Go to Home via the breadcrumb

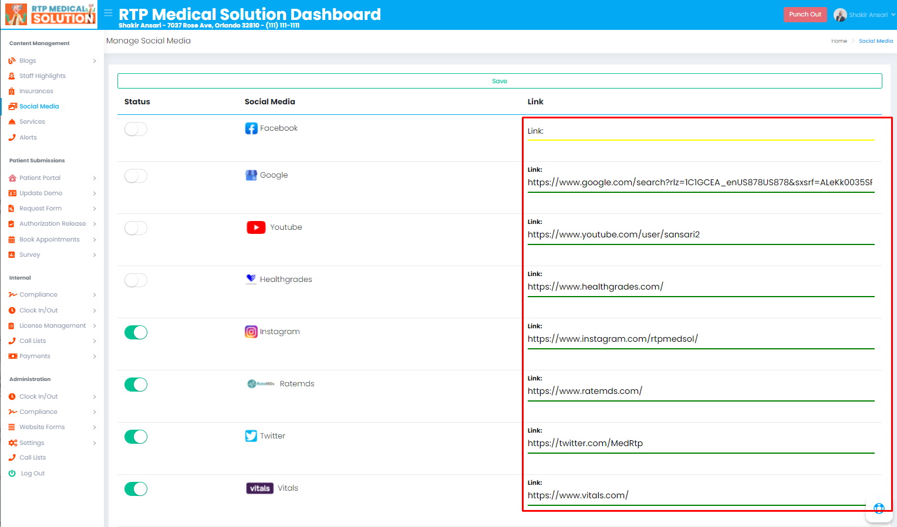[839, 41]
